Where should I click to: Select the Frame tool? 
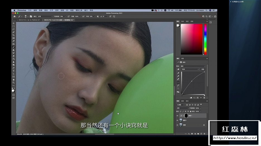pos(14,38)
